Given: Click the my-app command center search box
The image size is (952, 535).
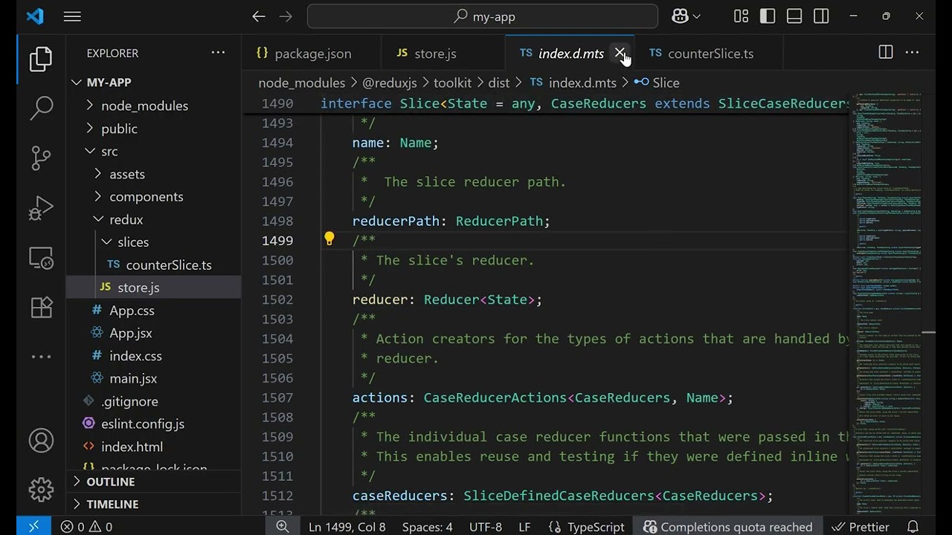Looking at the screenshot, I should [483, 16].
